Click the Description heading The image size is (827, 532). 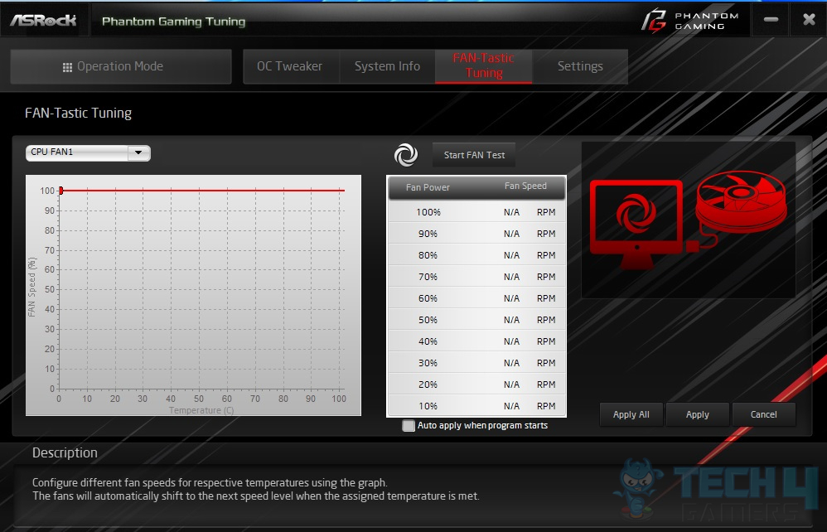pos(65,453)
